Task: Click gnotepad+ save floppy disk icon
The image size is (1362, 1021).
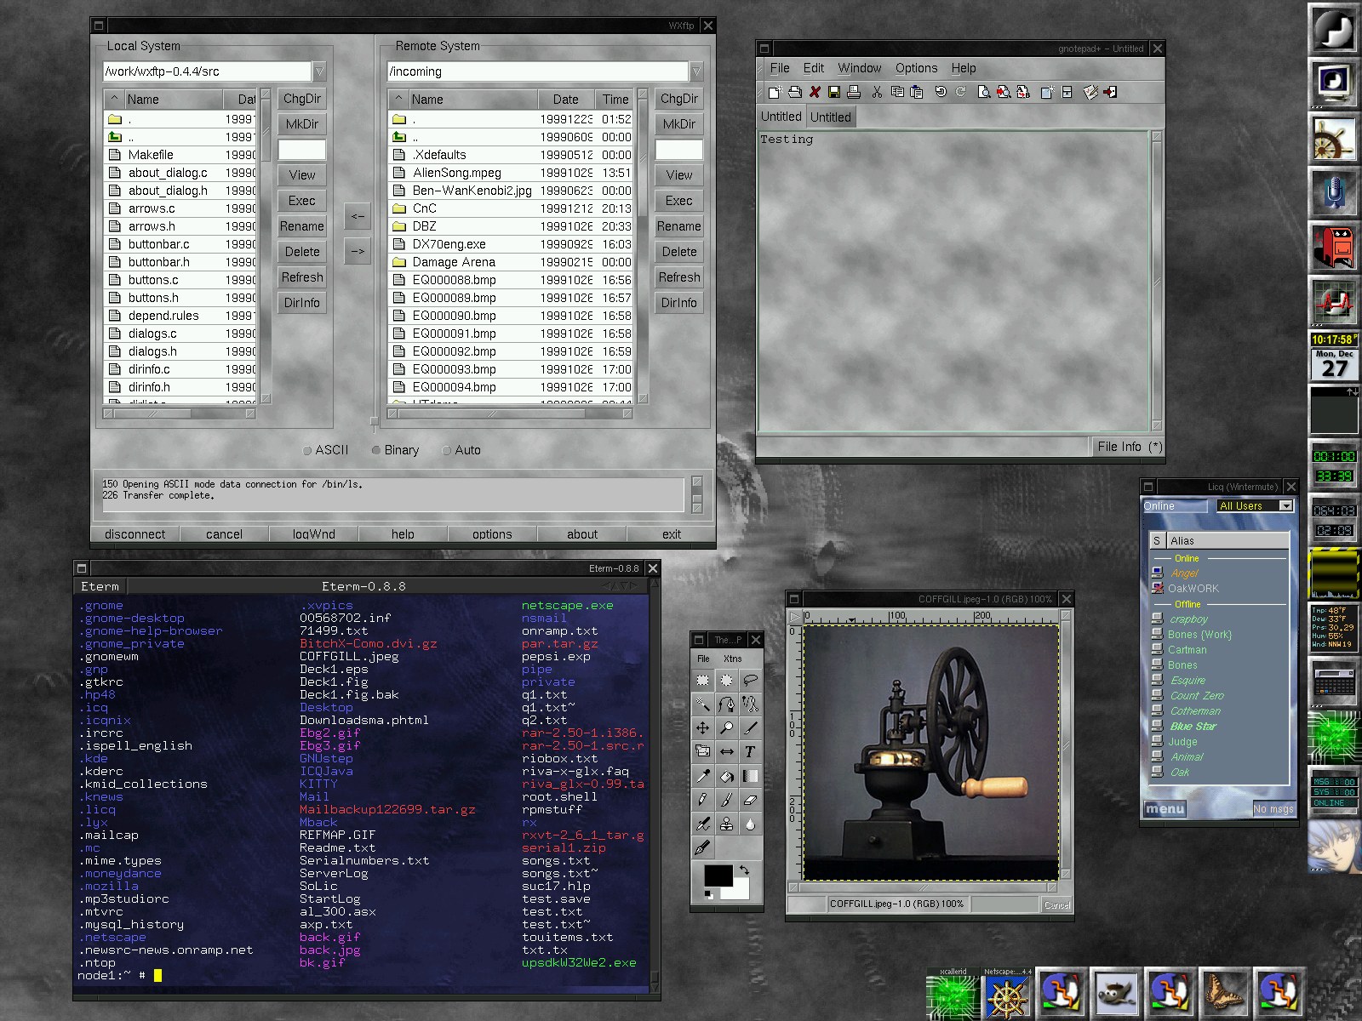Action: pyautogui.click(x=834, y=92)
